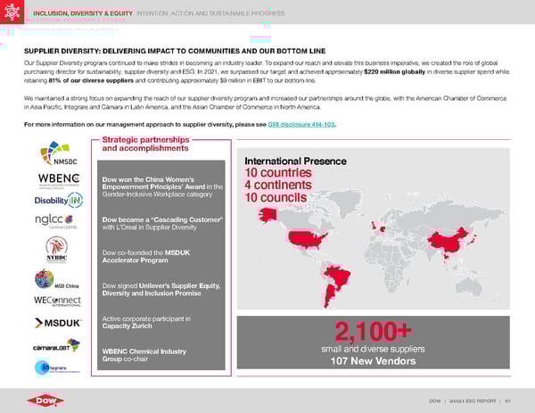The height and width of the screenshot is (413, 535).
Task: Select the MSD China logo
Action: 55,279
